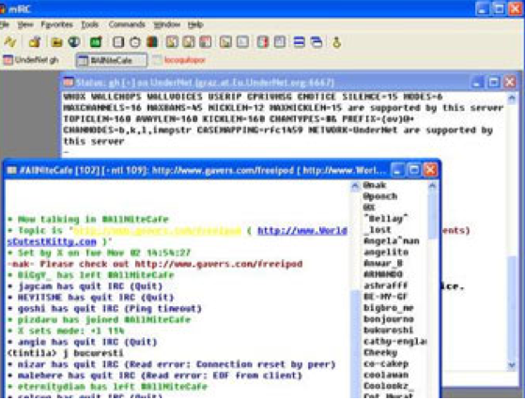
Task: Click the Status window scrollbar up arrow
Action: click(x=512, y=98)
